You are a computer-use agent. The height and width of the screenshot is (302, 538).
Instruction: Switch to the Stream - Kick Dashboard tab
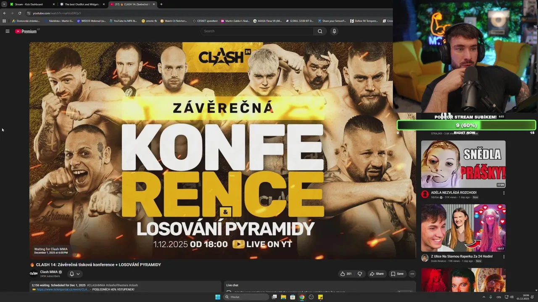pos(29,4)
